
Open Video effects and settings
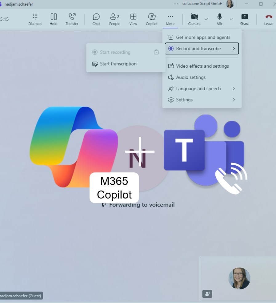pos(202,66)
